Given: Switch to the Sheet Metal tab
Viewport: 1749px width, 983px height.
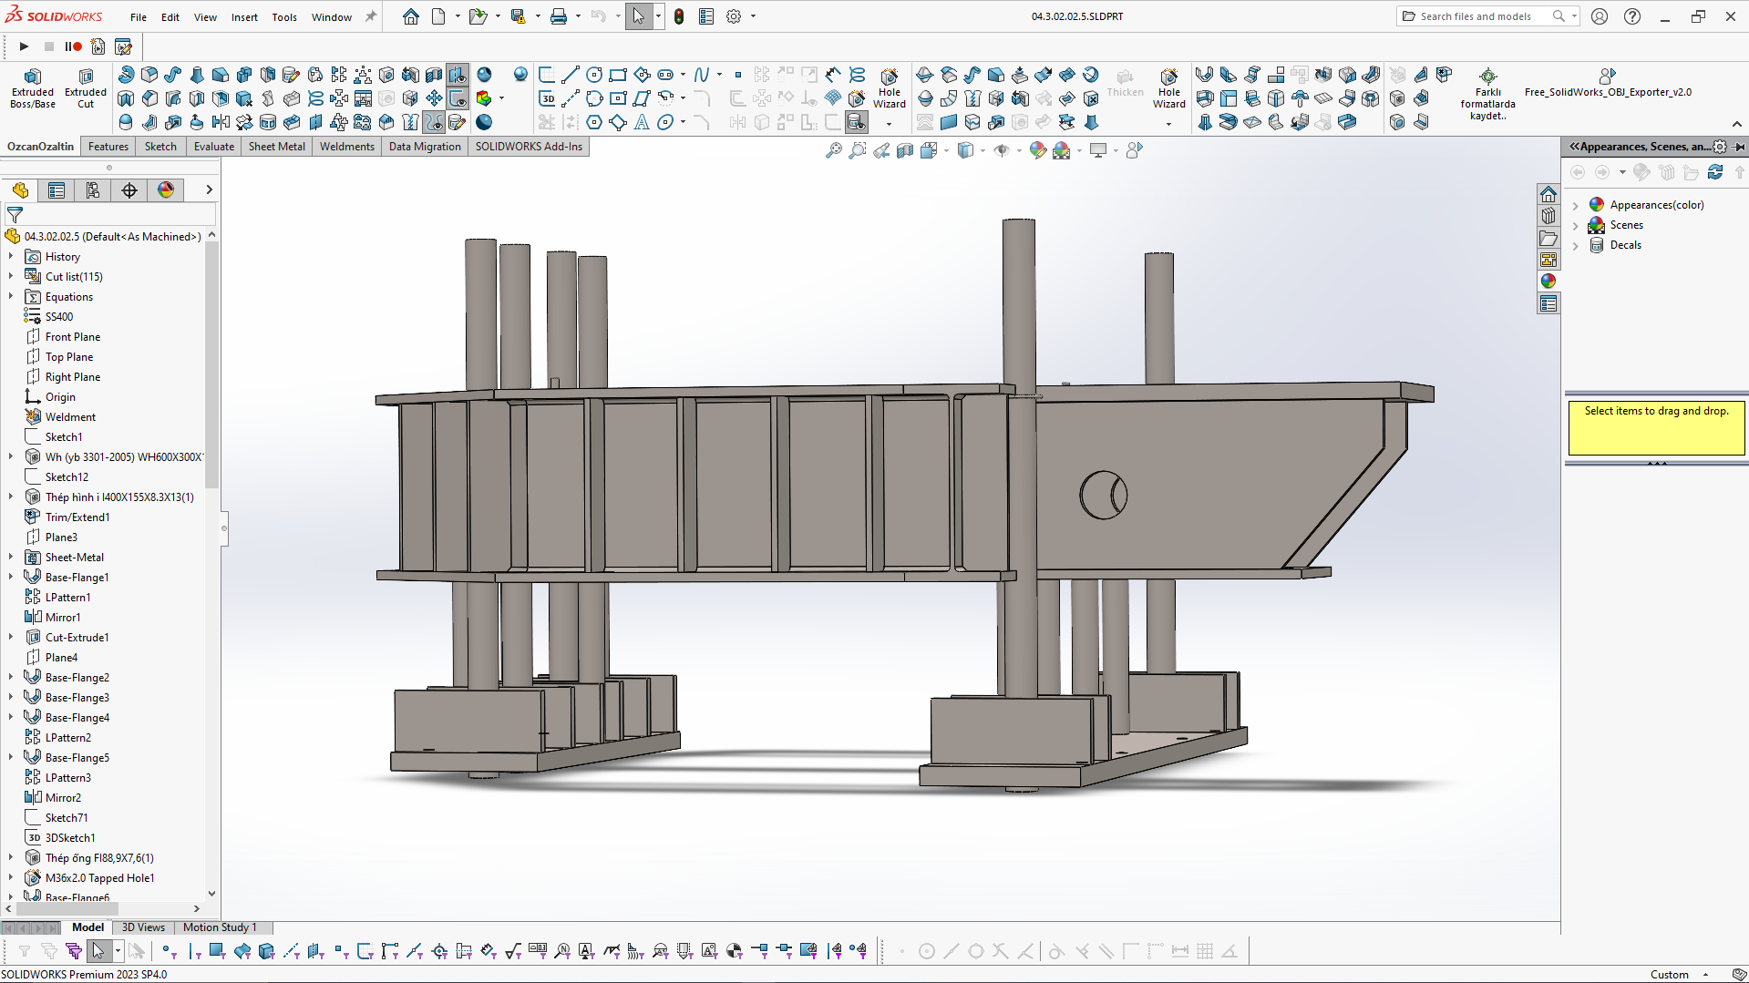Looking at the screenshot, I should point(277,147).
